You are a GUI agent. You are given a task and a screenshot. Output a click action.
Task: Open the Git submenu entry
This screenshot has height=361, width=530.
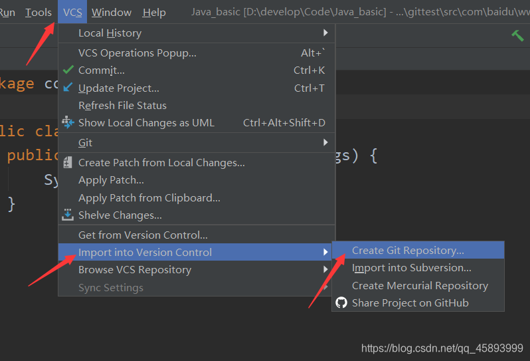tap(197, 142)
